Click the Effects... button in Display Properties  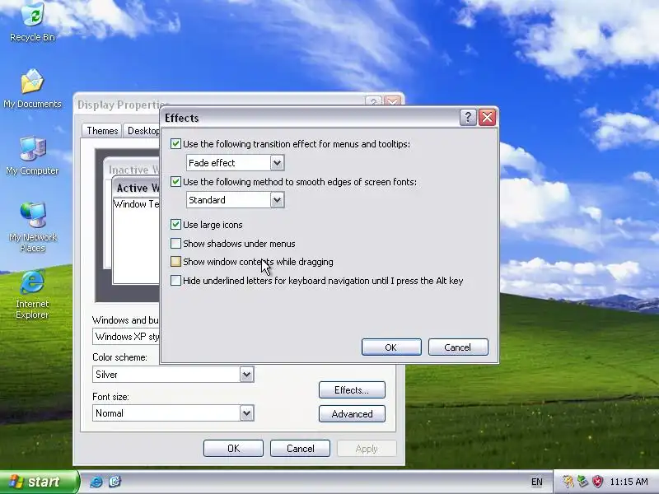click(x=352, y=389)
